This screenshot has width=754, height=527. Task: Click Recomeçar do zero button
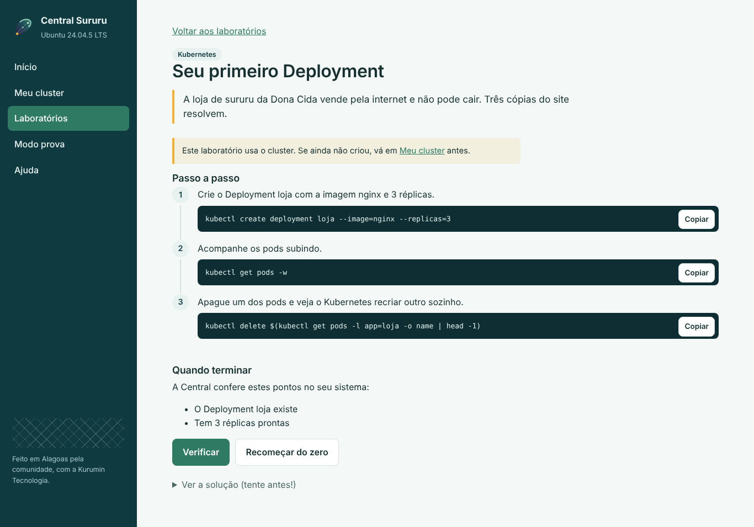tap(287, 452)
